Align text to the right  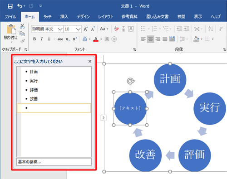(158, 39)
